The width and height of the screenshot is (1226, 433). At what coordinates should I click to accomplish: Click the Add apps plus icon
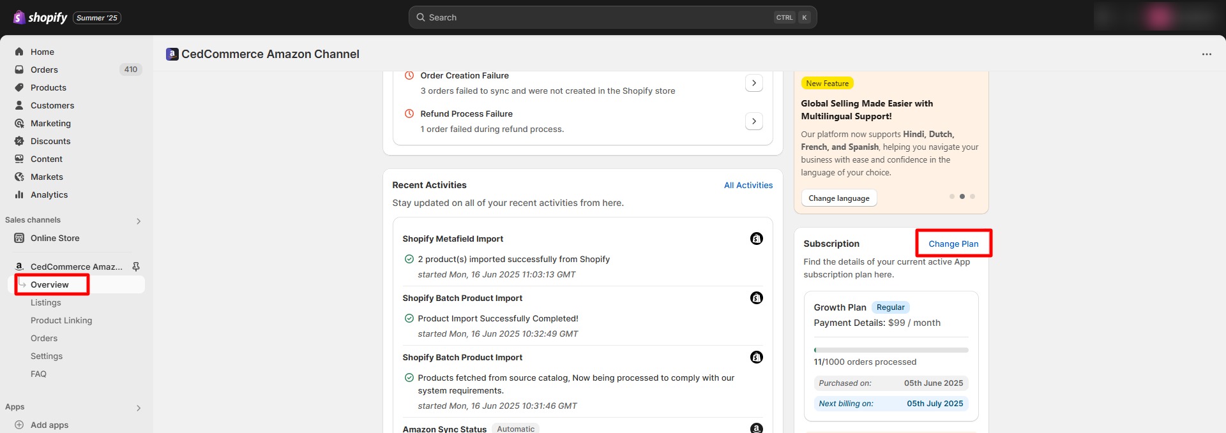[19, 425]
